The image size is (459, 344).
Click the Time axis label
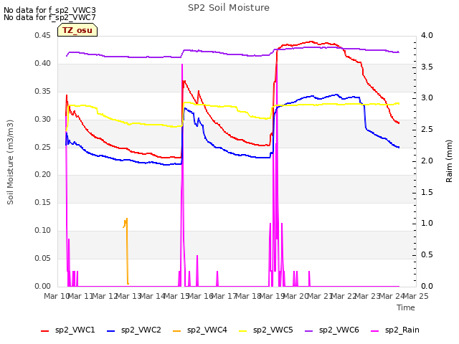406,307
